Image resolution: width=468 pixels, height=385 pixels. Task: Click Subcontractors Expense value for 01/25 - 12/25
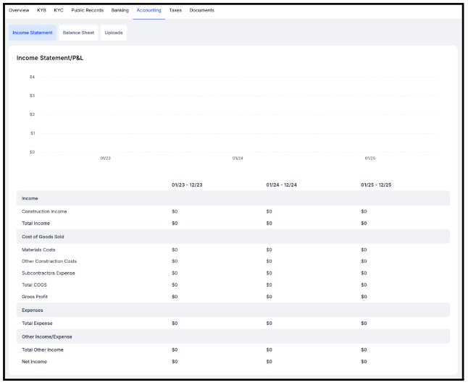[364, 273]
